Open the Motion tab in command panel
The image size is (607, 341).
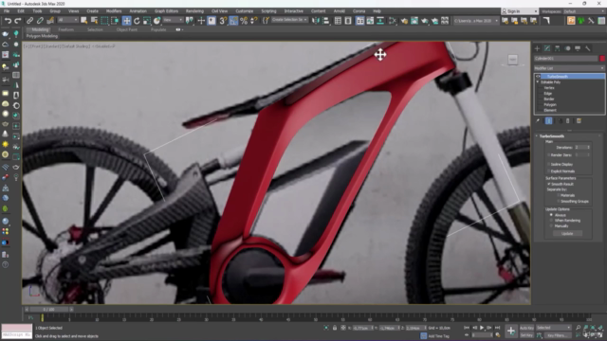point(567,48)
